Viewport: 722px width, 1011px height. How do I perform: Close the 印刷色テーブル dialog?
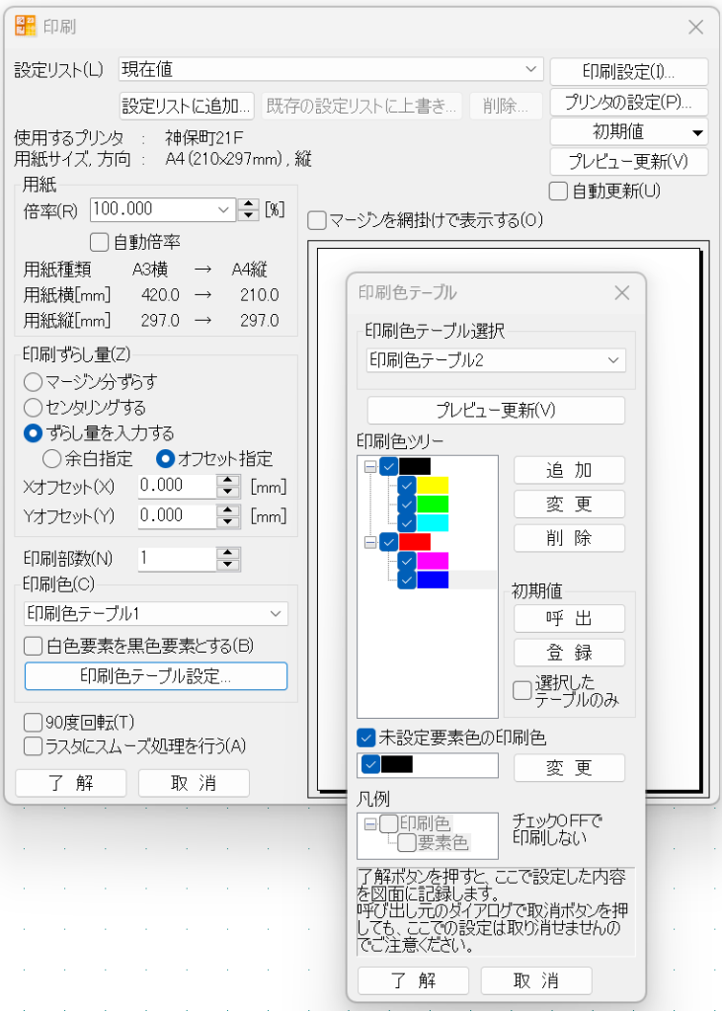(622, 293)
